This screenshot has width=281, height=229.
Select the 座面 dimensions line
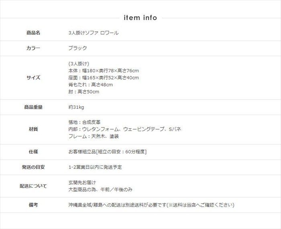coord(104,78)
